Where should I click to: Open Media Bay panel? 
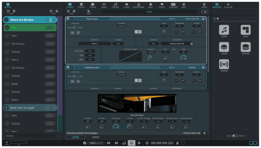pyautogui.click(x=217, y=5)
